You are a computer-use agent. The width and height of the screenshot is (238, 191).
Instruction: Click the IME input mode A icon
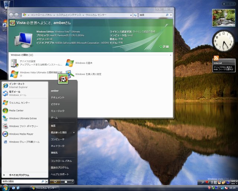click(212, 182)
